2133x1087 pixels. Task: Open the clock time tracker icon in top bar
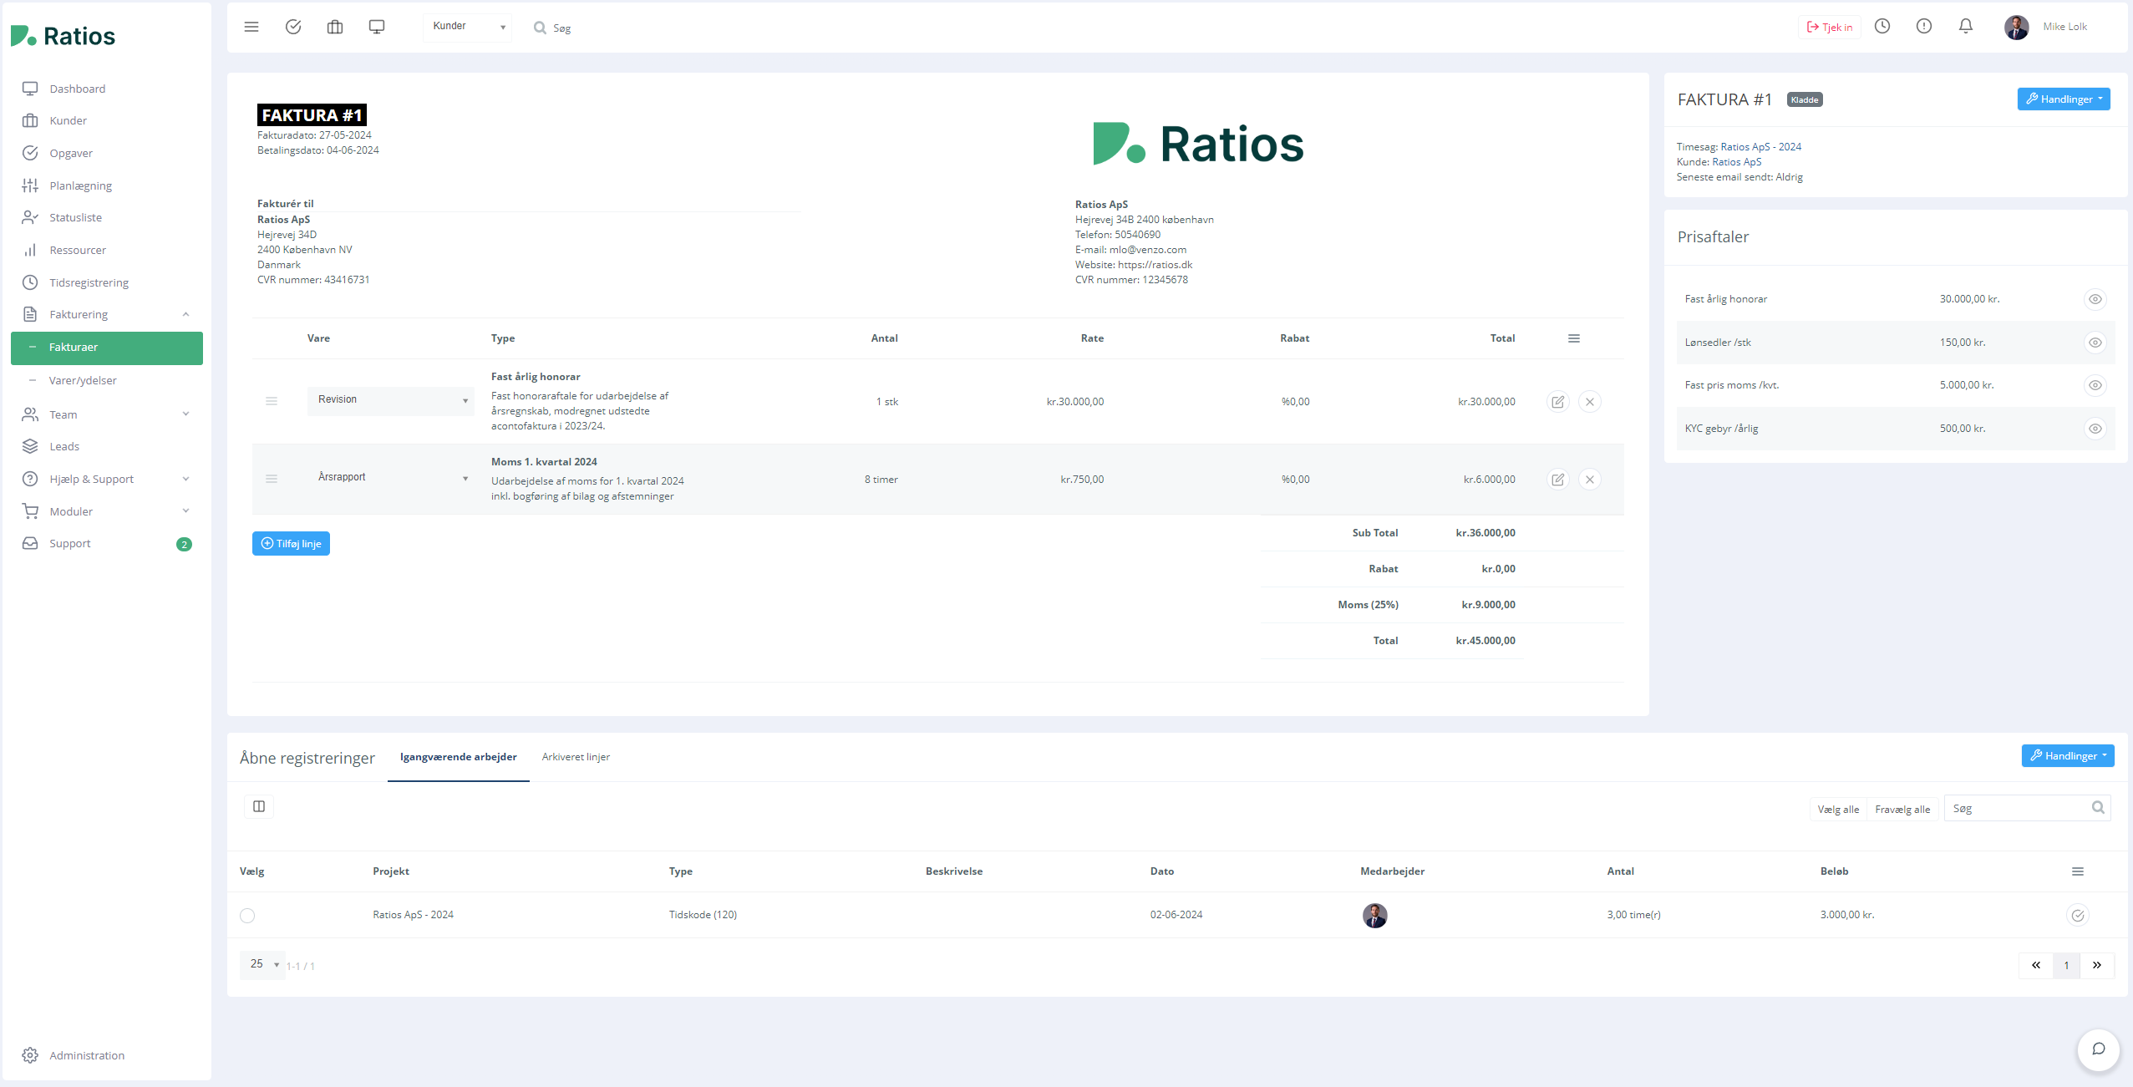click(1882, 26)
